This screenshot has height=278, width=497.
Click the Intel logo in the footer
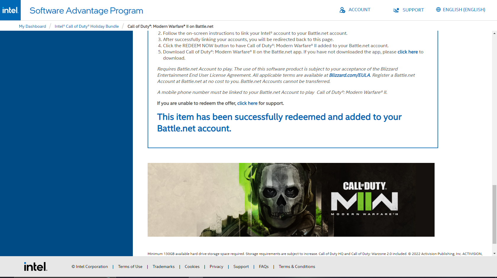35,267
